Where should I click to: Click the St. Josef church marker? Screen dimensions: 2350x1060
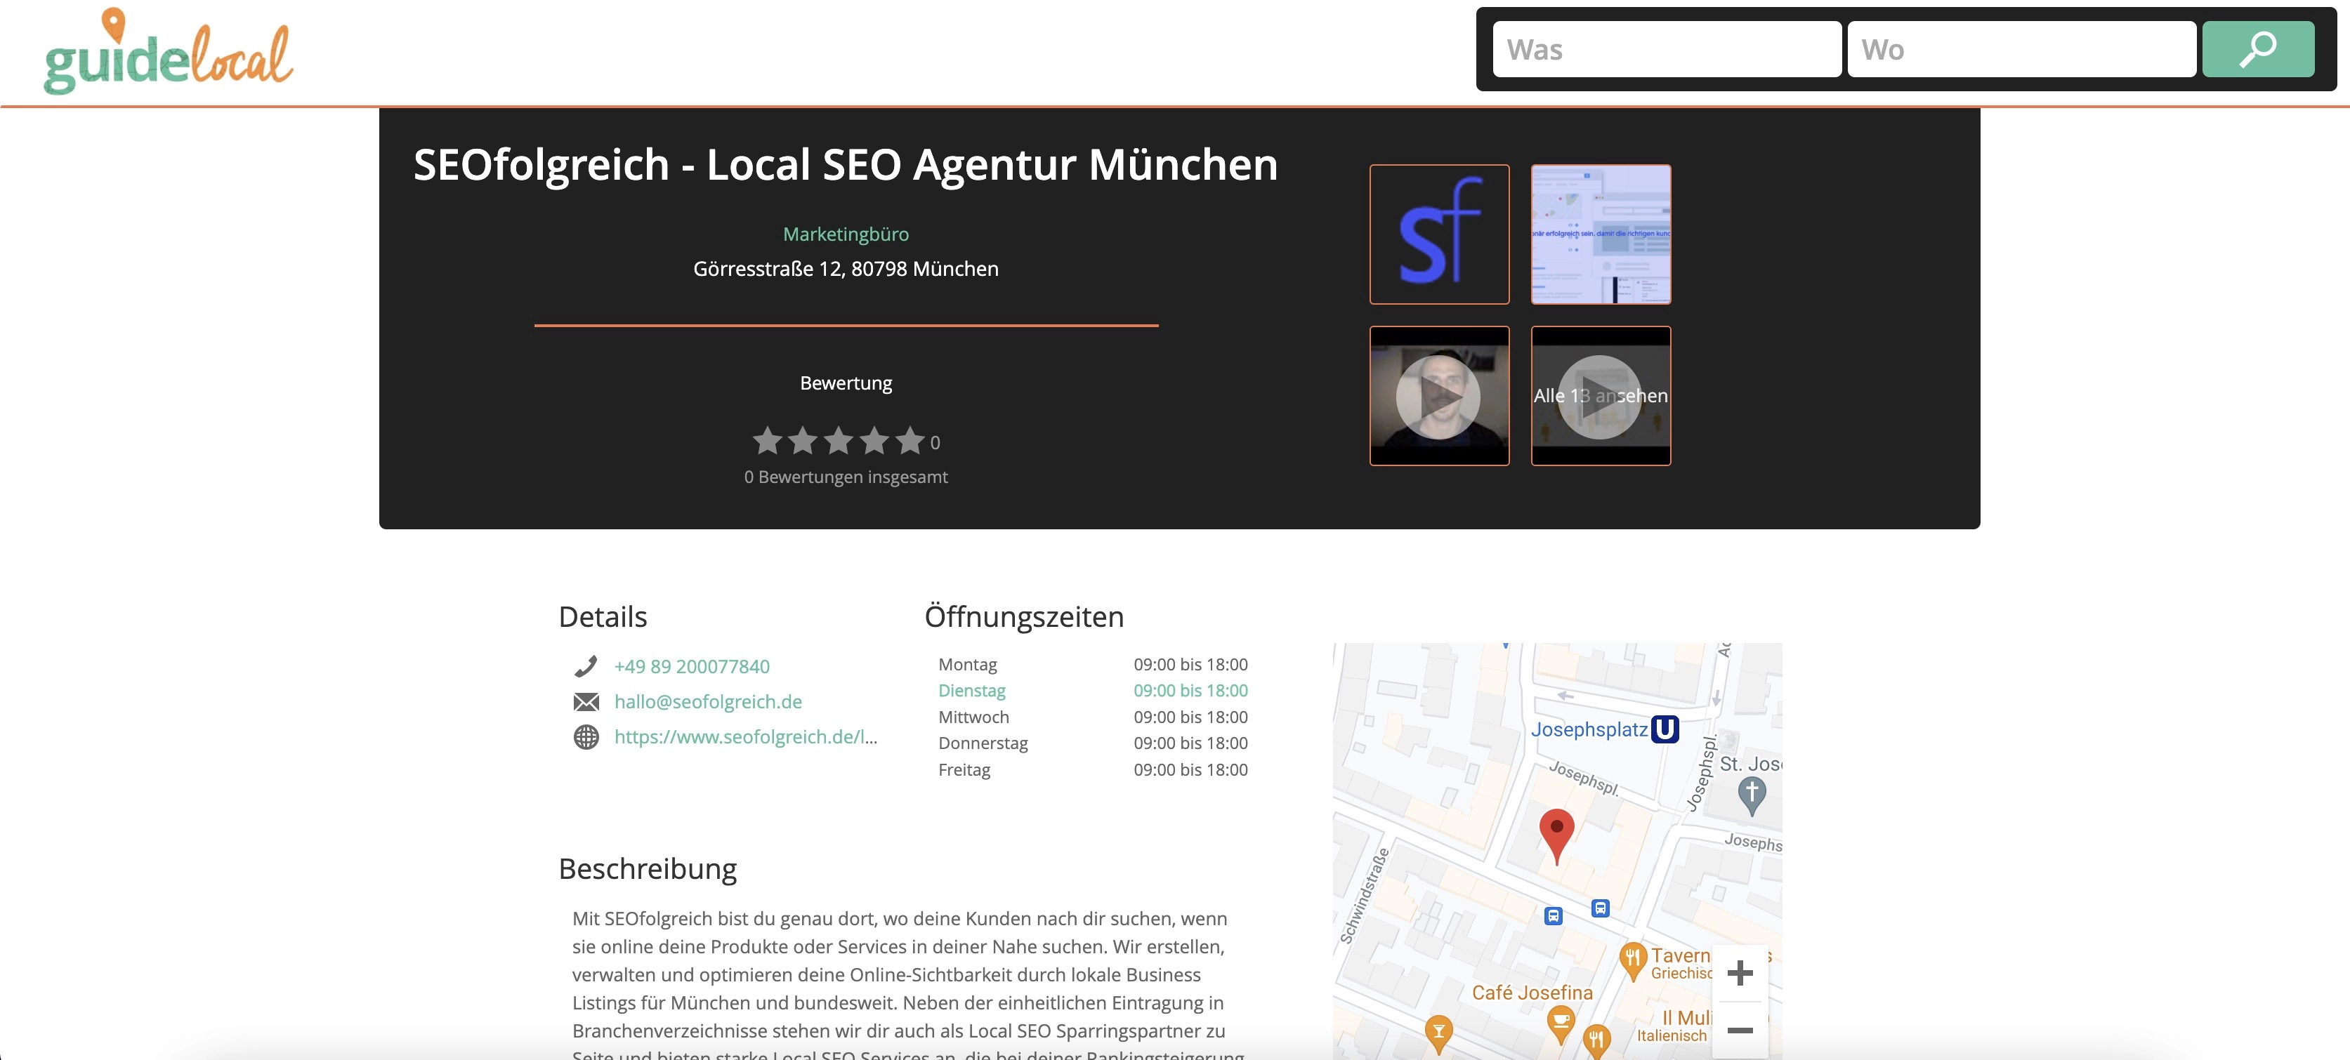1752,795
